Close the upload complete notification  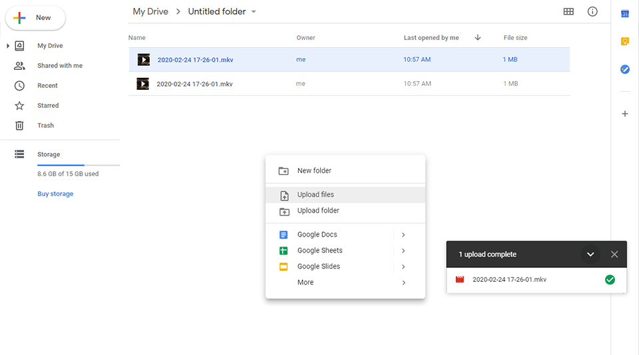(x=614, y=254)
